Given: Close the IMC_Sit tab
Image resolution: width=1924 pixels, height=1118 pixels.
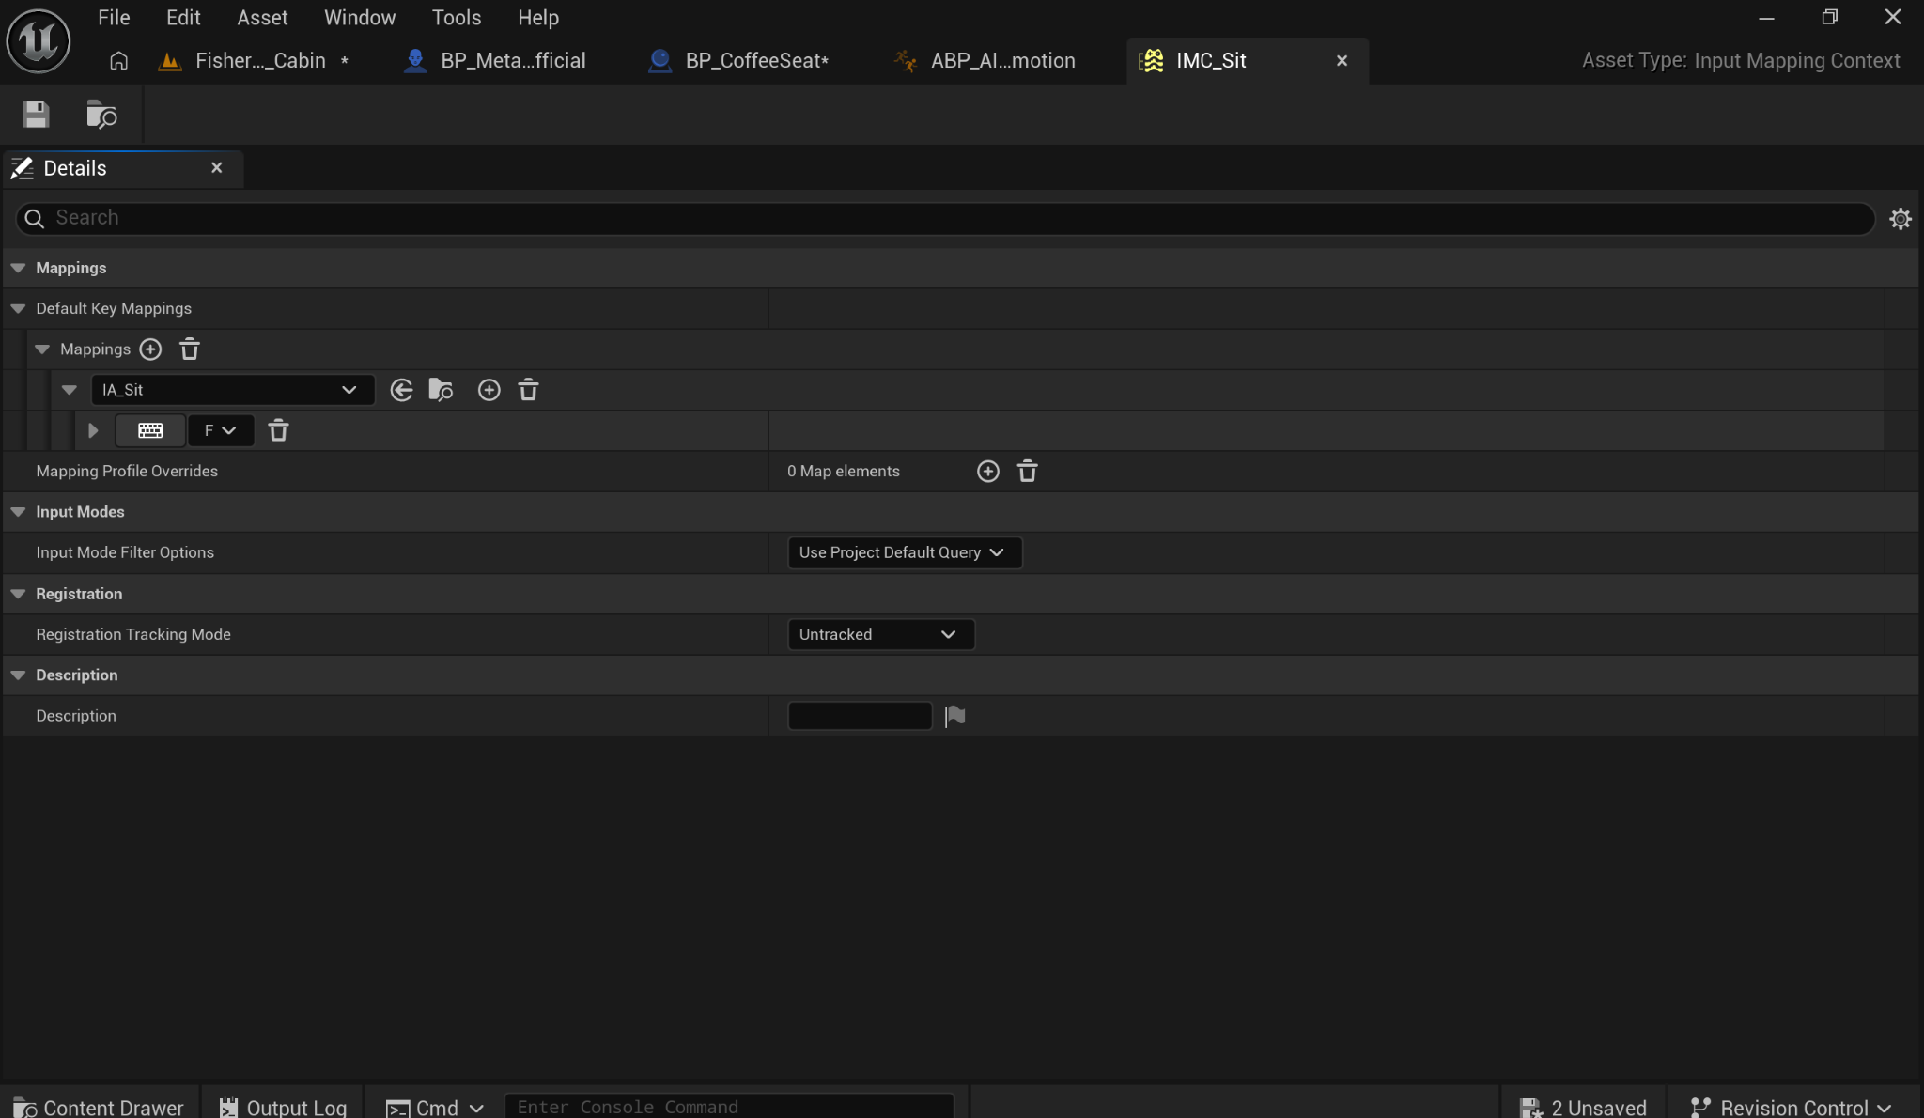Looking at the screenshot, I should coord(1342,61).
